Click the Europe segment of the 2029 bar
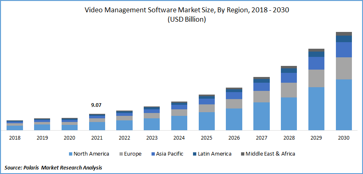Image resolution: width=363 pixels, height=174 pixels. pyautogui.click(x=316, y=79)
